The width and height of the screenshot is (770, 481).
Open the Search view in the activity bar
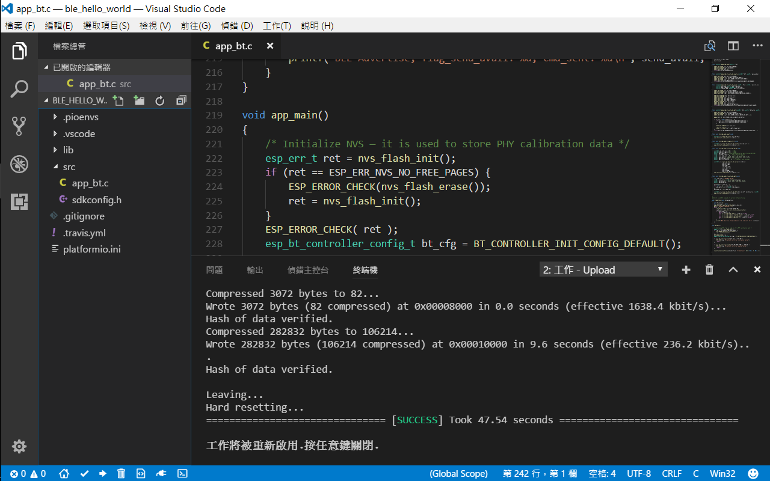coord(19,88)
